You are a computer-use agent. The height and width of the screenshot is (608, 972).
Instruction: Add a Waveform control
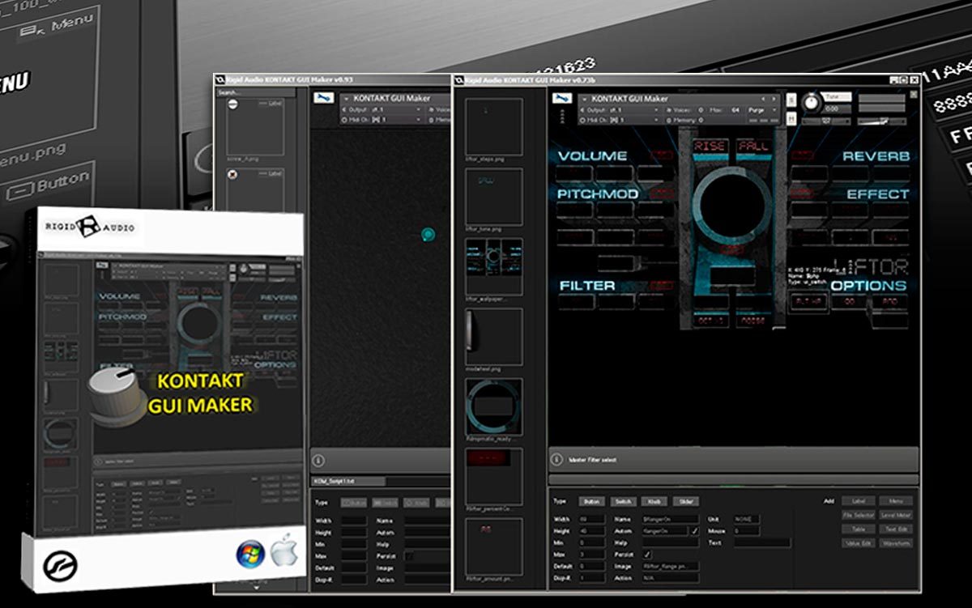pos(895,542)
